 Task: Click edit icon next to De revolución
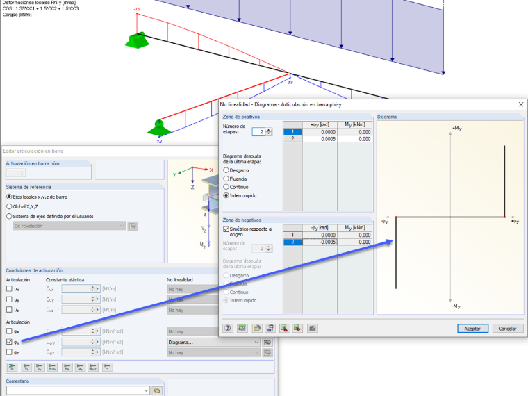(x=133, y=226)
